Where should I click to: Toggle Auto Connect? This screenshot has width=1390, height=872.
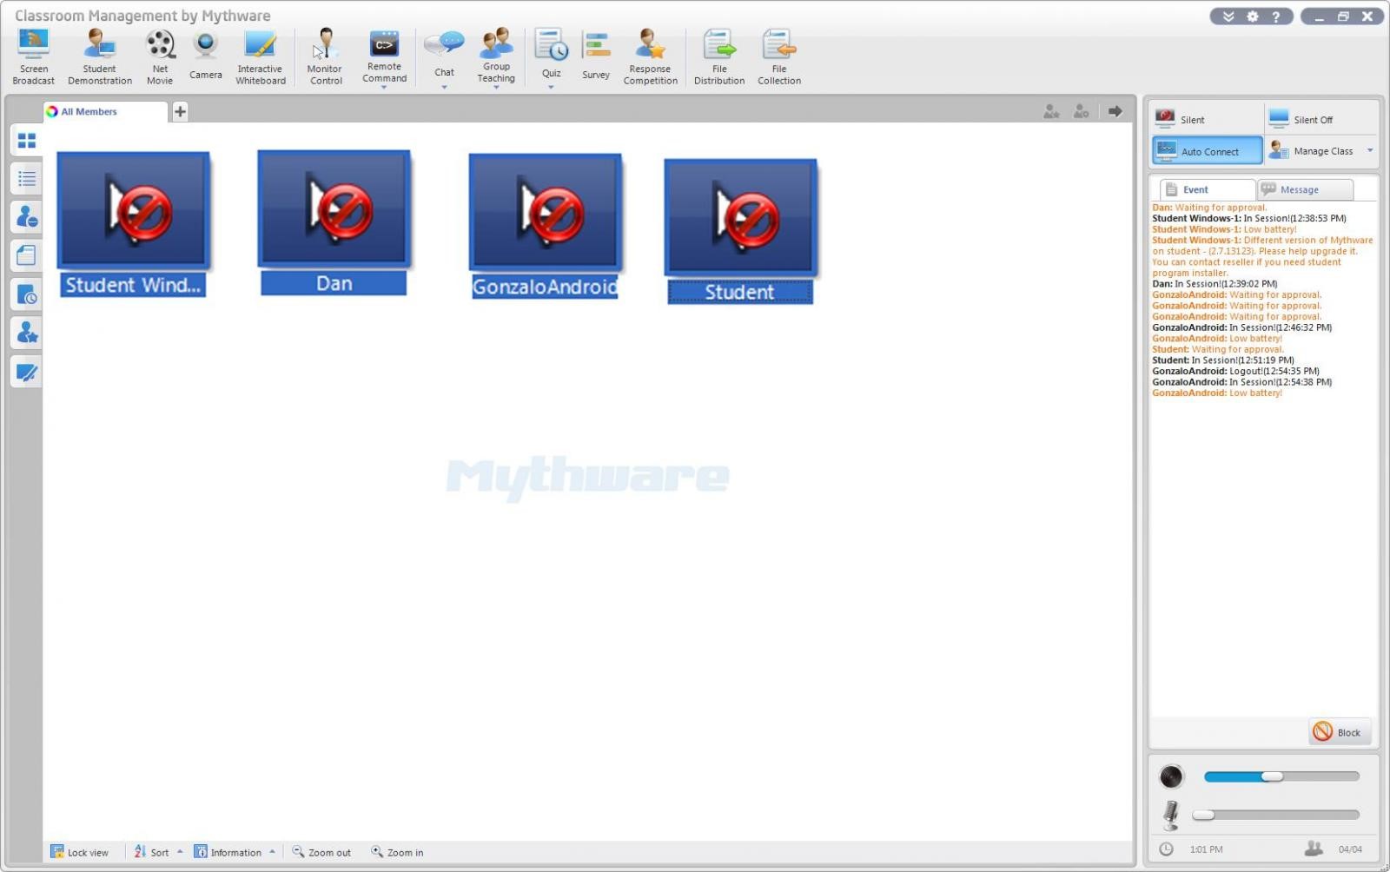(1206, 149)
